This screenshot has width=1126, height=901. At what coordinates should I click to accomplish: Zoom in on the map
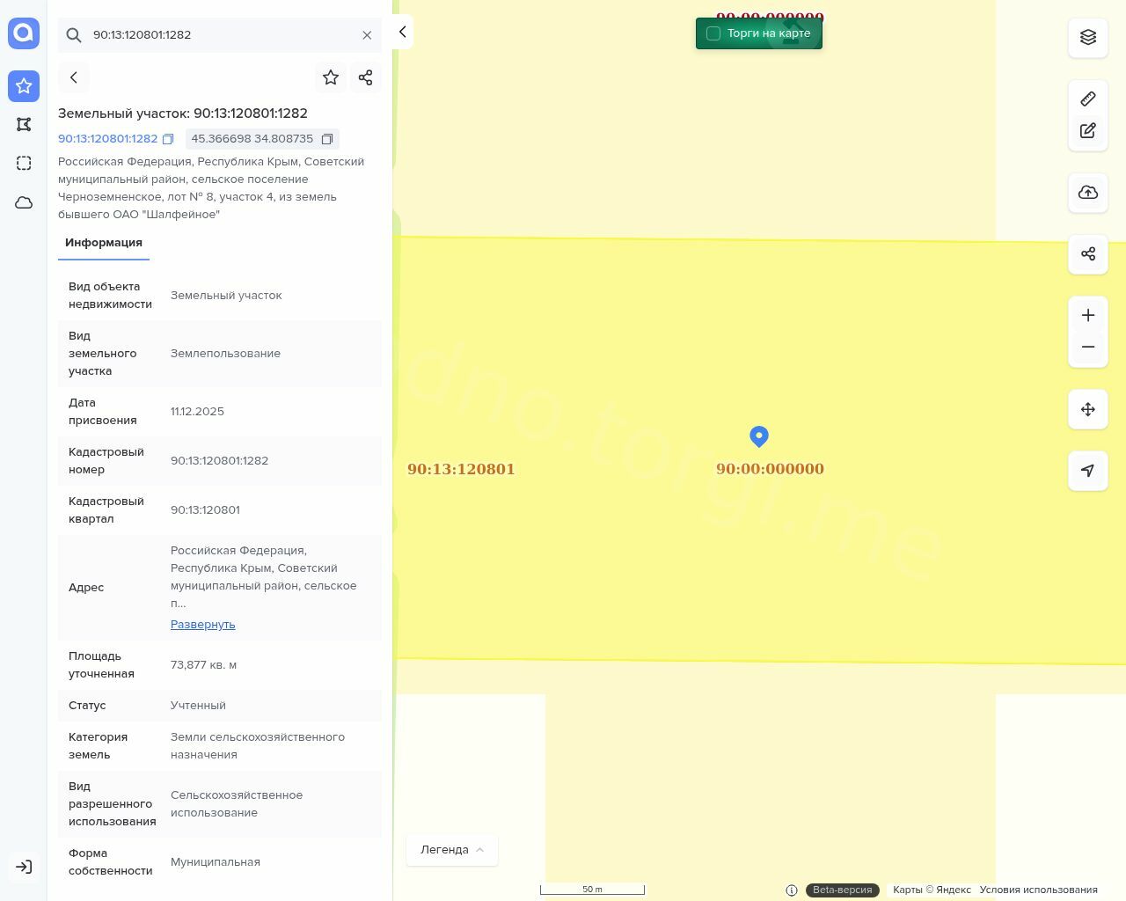1088,316
